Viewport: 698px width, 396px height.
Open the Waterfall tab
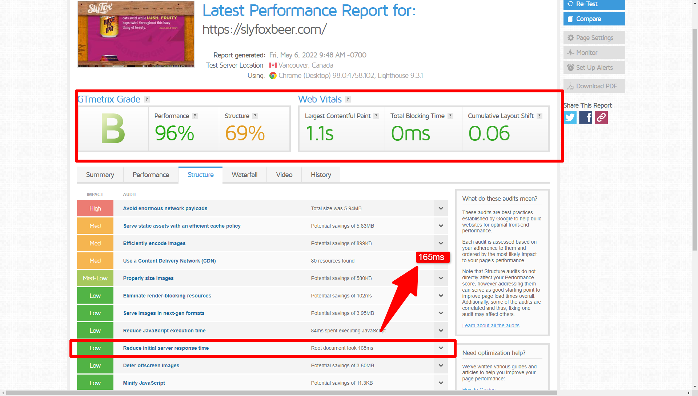pos(245,175)
